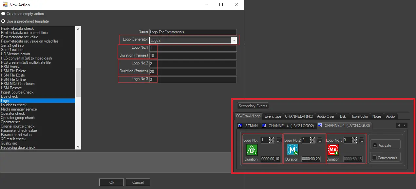Click the Logo No.1 spinner arrows

coord(272,140)
